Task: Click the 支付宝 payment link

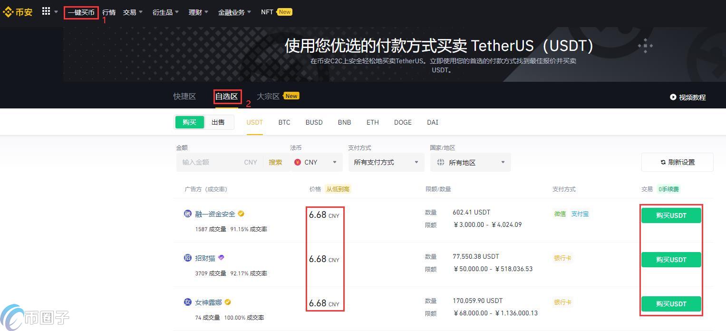Action: coord(580,214)
